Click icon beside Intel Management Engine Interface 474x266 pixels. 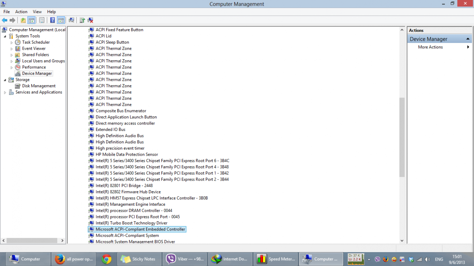(x=91, y=204)
